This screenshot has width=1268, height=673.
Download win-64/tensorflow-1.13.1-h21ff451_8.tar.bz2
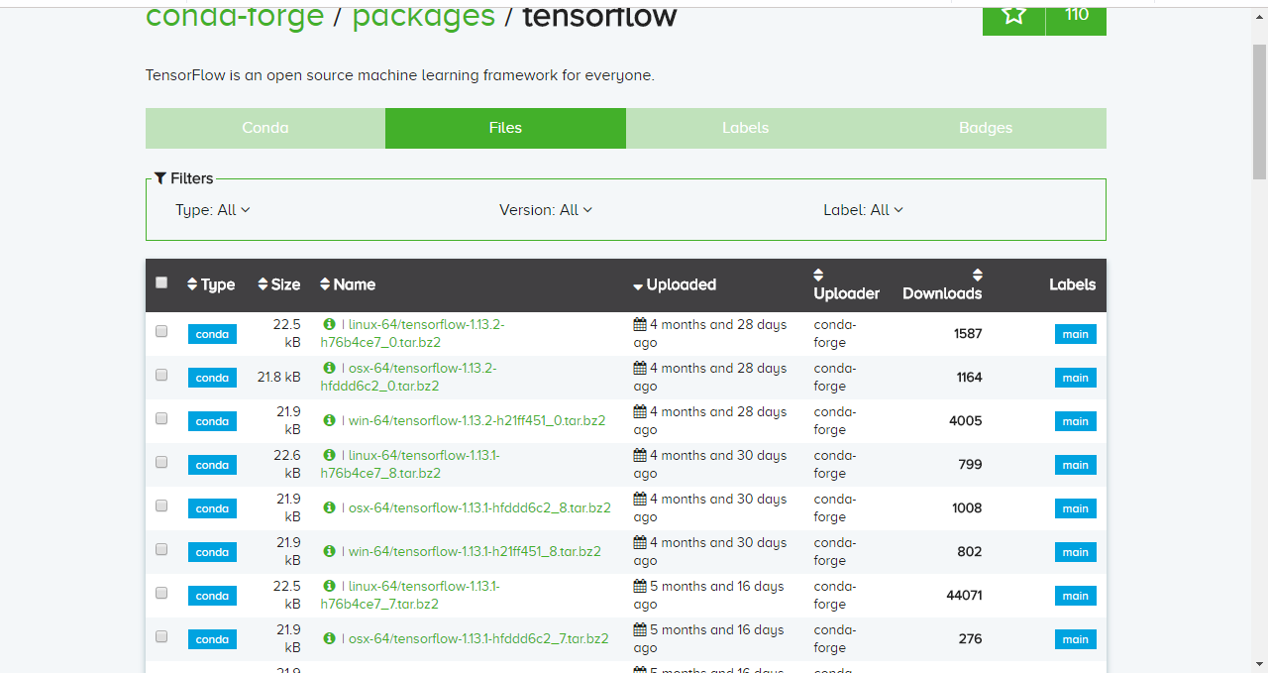475,551
